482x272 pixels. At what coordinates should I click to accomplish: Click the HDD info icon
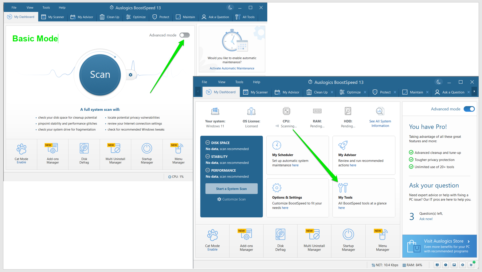348,111
